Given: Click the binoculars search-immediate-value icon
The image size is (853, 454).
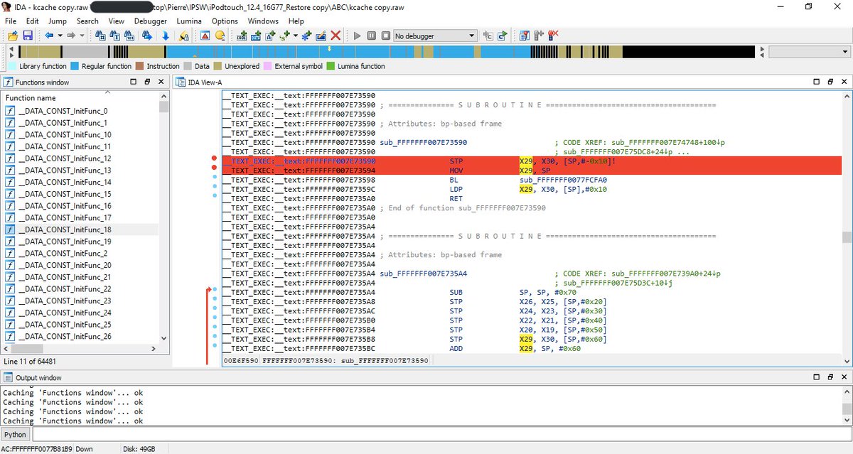Looking at the screenshot, I should [100, 36].
